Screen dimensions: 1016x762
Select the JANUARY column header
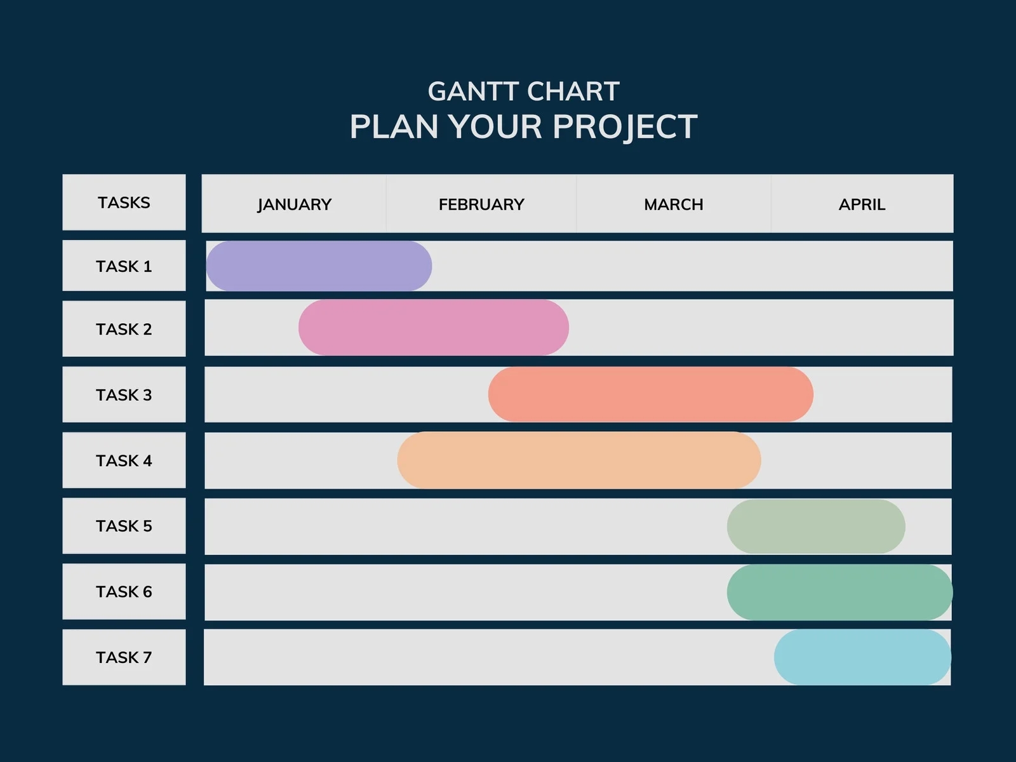pos(294,204)
